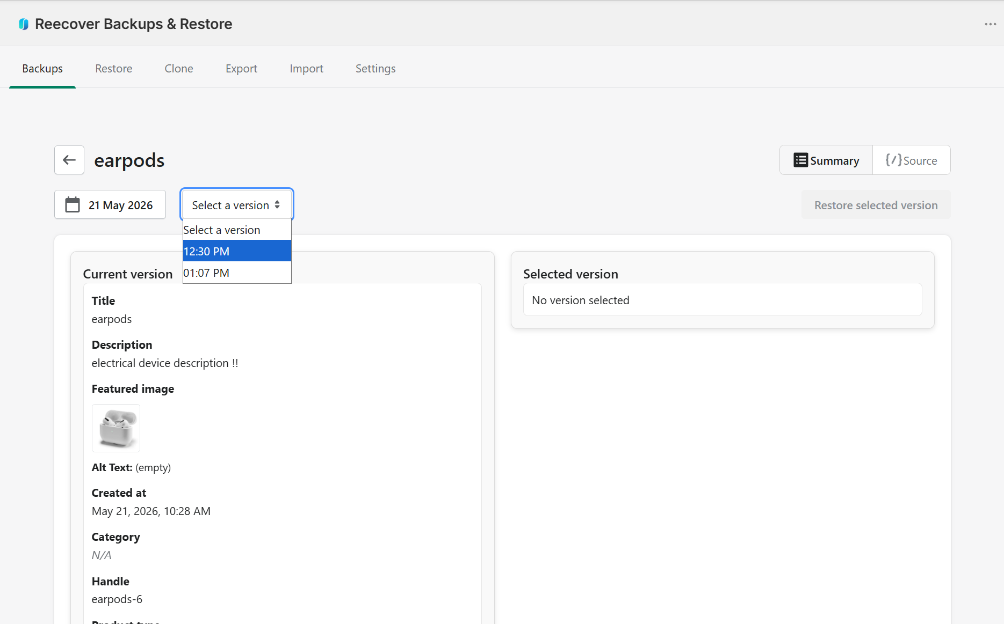The image size is (1004, 624).
Task: Switch to Summary view
Action: (x=826, y=160)
